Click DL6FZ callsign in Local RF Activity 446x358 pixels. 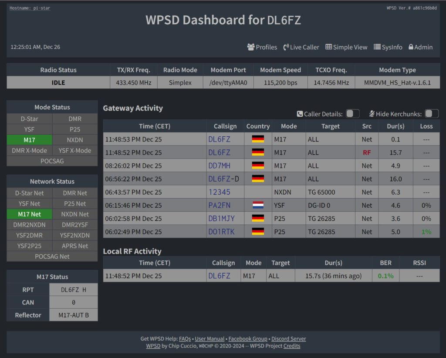219,276
